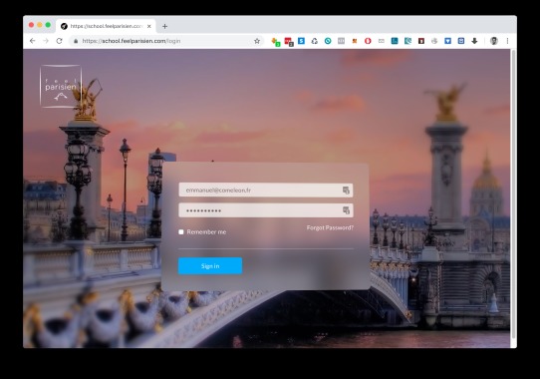Focus the email address input field
The image size is (540, 379).
coord(266,190)
